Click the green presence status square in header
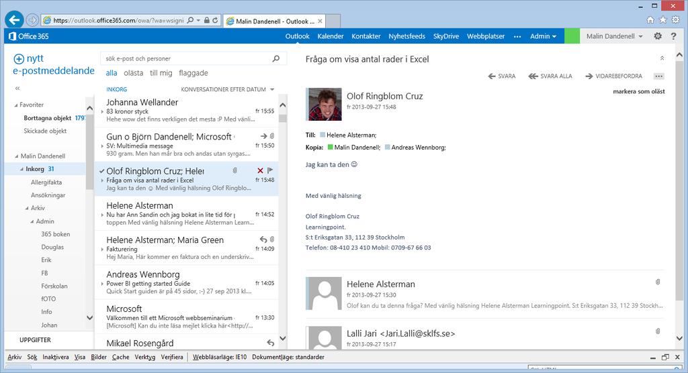Viewport: 688px width, 373px height. tap(572, 36)
